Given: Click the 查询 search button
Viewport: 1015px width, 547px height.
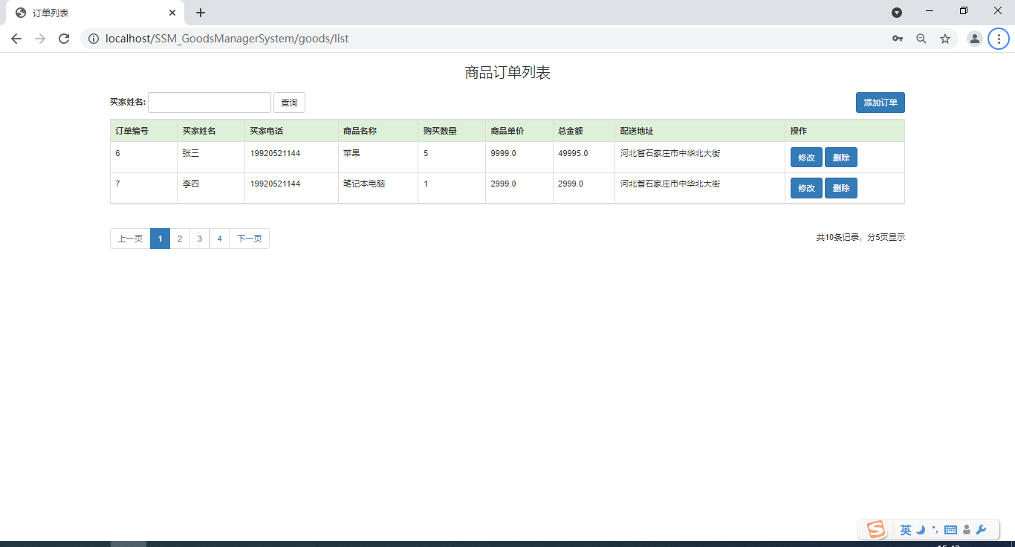Looking at the screenshot, I should (x=289, y=103).
